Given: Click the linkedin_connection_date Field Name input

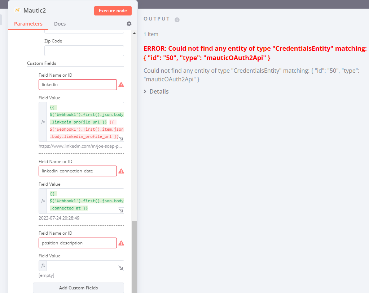Looking at the screenshot, I should point(78,171).
